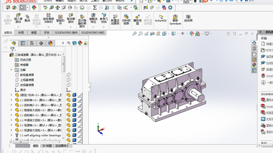This screenshot has width=273, height=153.
Task: Open ConfigurationManager tab in left panel
Action: (x=32, y=43)
